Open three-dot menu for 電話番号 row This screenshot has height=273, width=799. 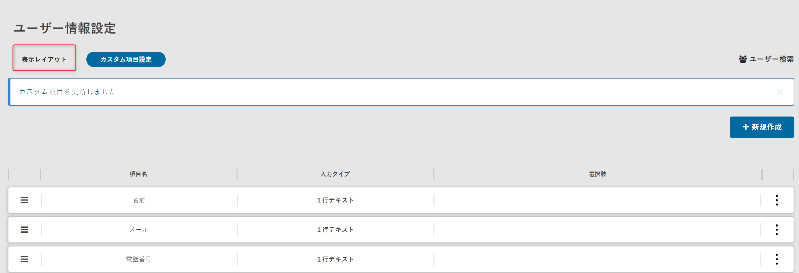click(776, 259)
